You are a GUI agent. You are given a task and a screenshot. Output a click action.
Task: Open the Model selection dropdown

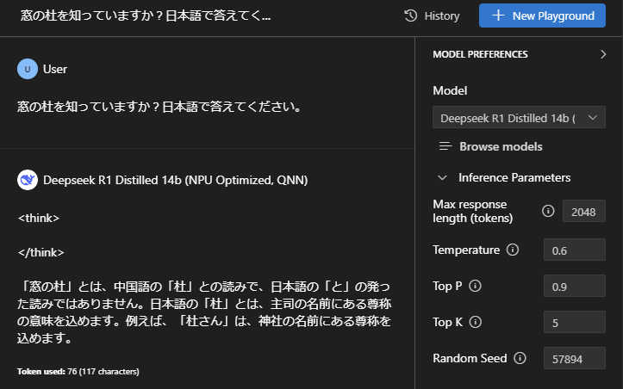[x=519, y=118]
